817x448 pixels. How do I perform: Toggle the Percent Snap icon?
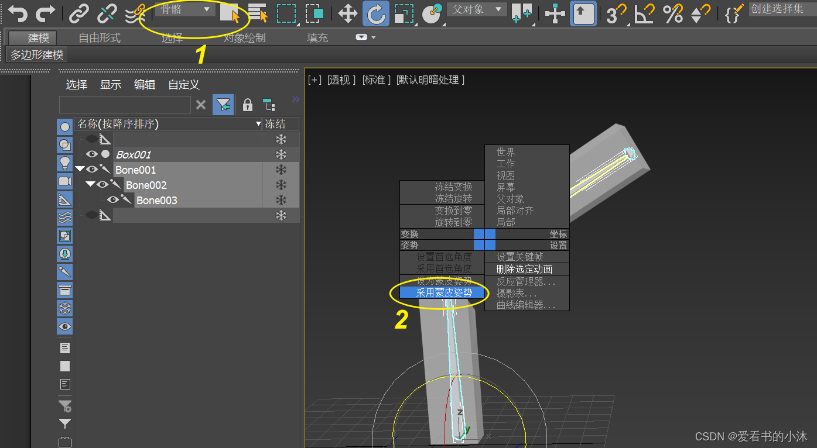673,13
